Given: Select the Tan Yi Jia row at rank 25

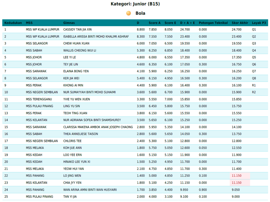Looking at the screenshot, I should pyautogui.click(x=70, y=197).
